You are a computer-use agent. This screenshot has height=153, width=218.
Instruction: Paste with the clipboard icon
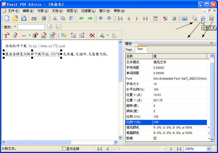pos(72,18)
